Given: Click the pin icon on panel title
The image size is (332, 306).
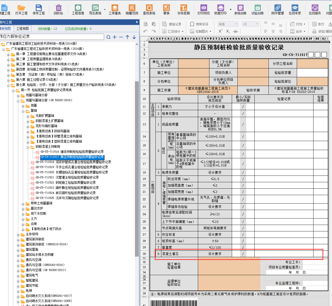Looking at the screenshot, I should click(x=137, y=22).
